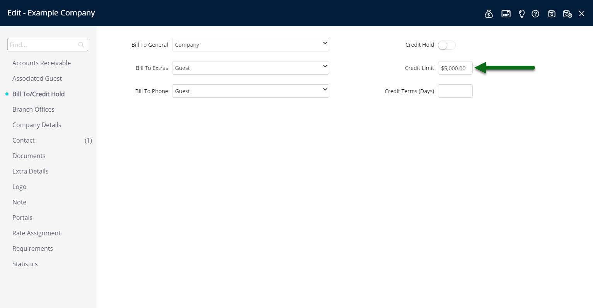
Task: Go to the Statistics section
Action: coord(25,264)
